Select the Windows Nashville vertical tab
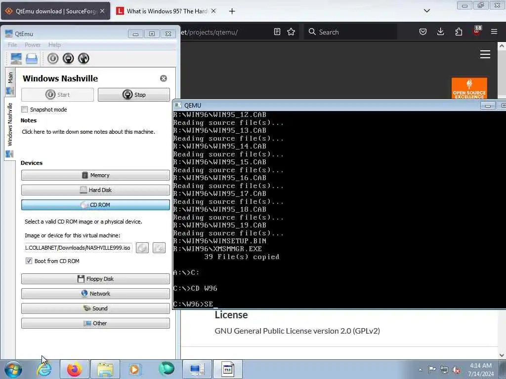The width and height of the screenshot is (506, 379). point(10,128)
